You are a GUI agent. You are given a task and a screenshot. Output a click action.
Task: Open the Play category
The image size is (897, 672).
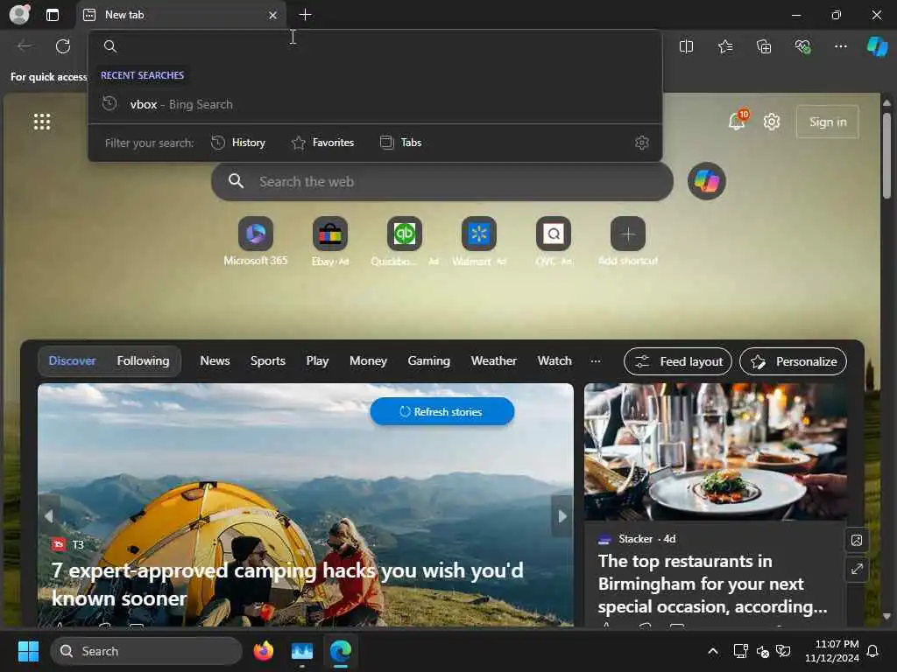[x=317, y=360]
